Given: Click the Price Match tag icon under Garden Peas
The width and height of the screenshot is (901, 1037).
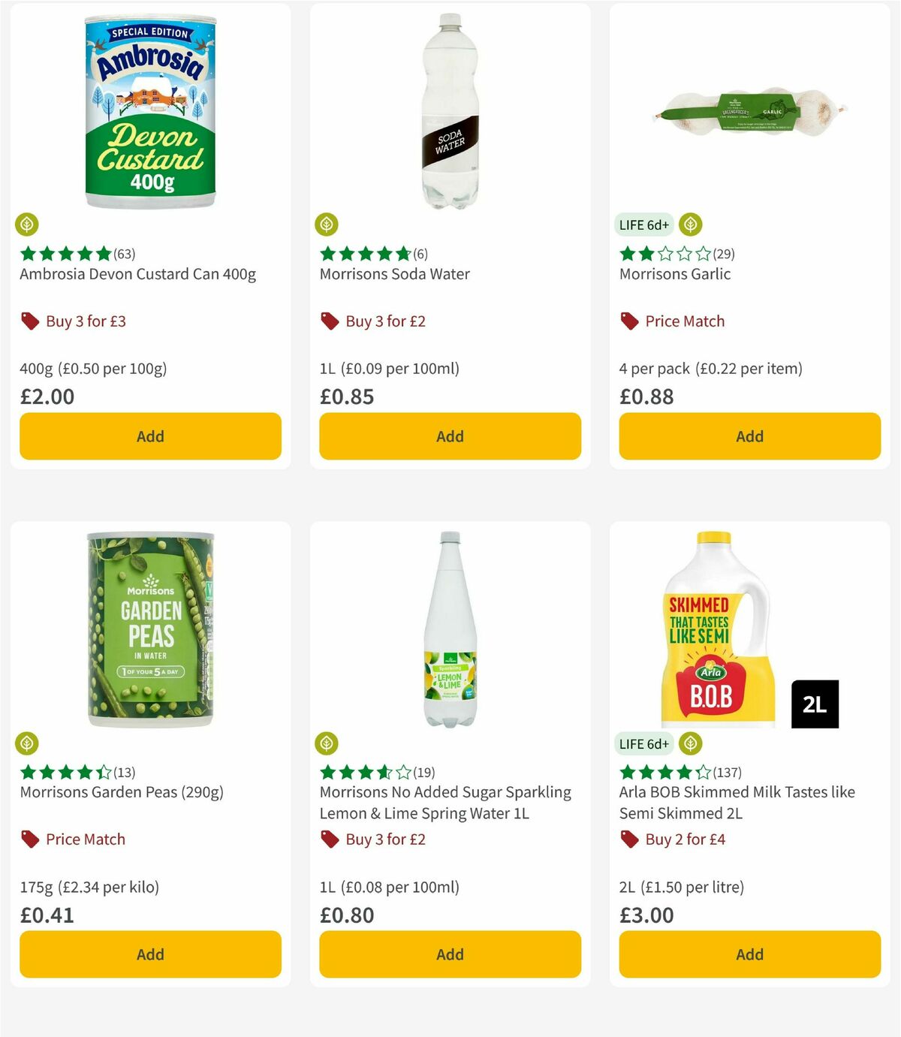Looking at the screenshot, I should pos(29,839).
